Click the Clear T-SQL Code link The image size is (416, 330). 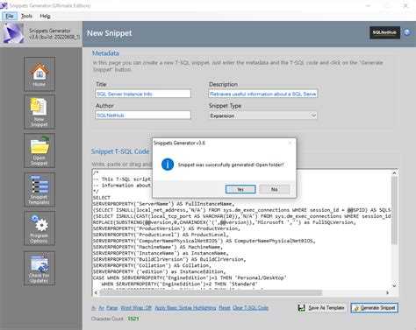coord(250,308)
